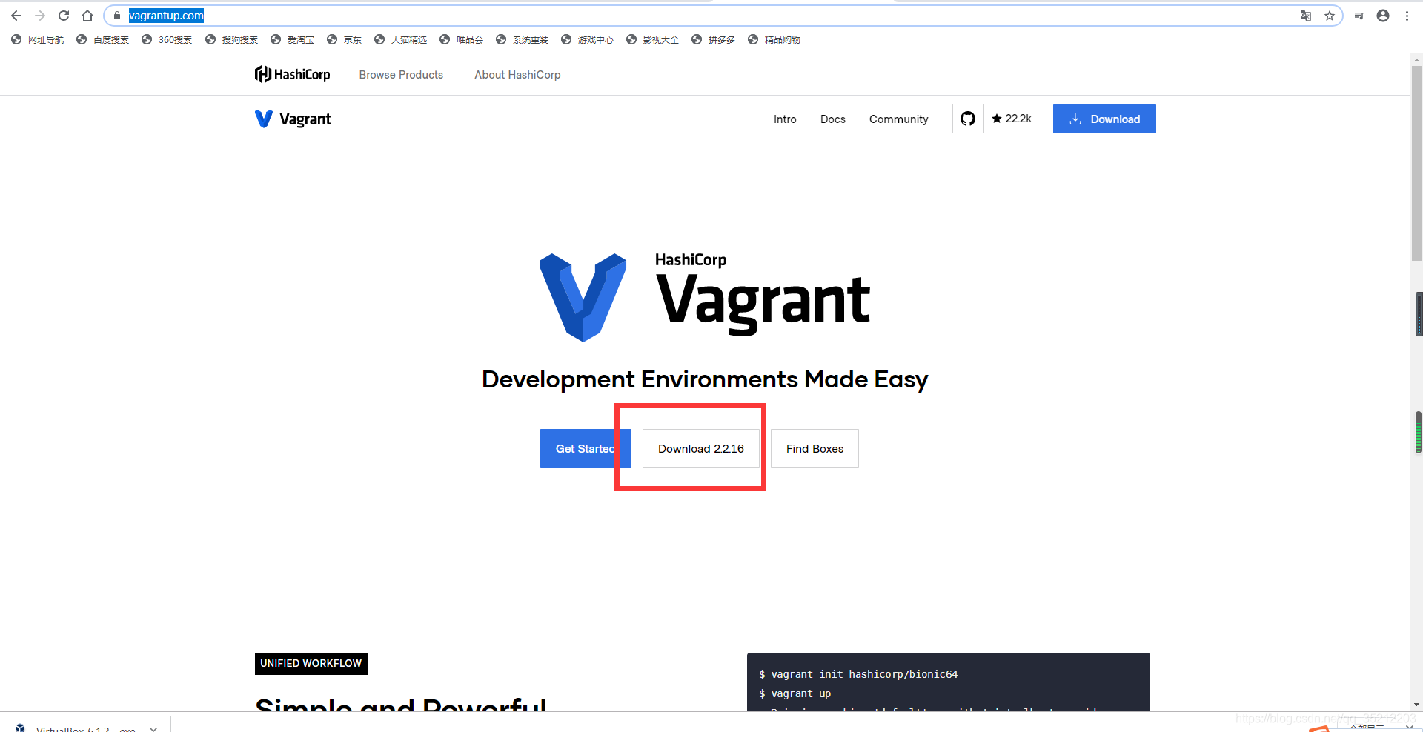
Task: Open the 搜狗搜索 bookmark
Action: coord(232,39)
